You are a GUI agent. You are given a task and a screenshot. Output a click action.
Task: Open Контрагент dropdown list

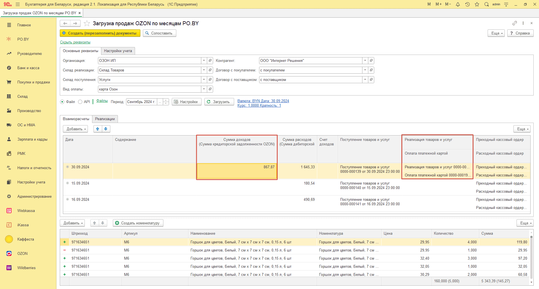coord(365,60)
